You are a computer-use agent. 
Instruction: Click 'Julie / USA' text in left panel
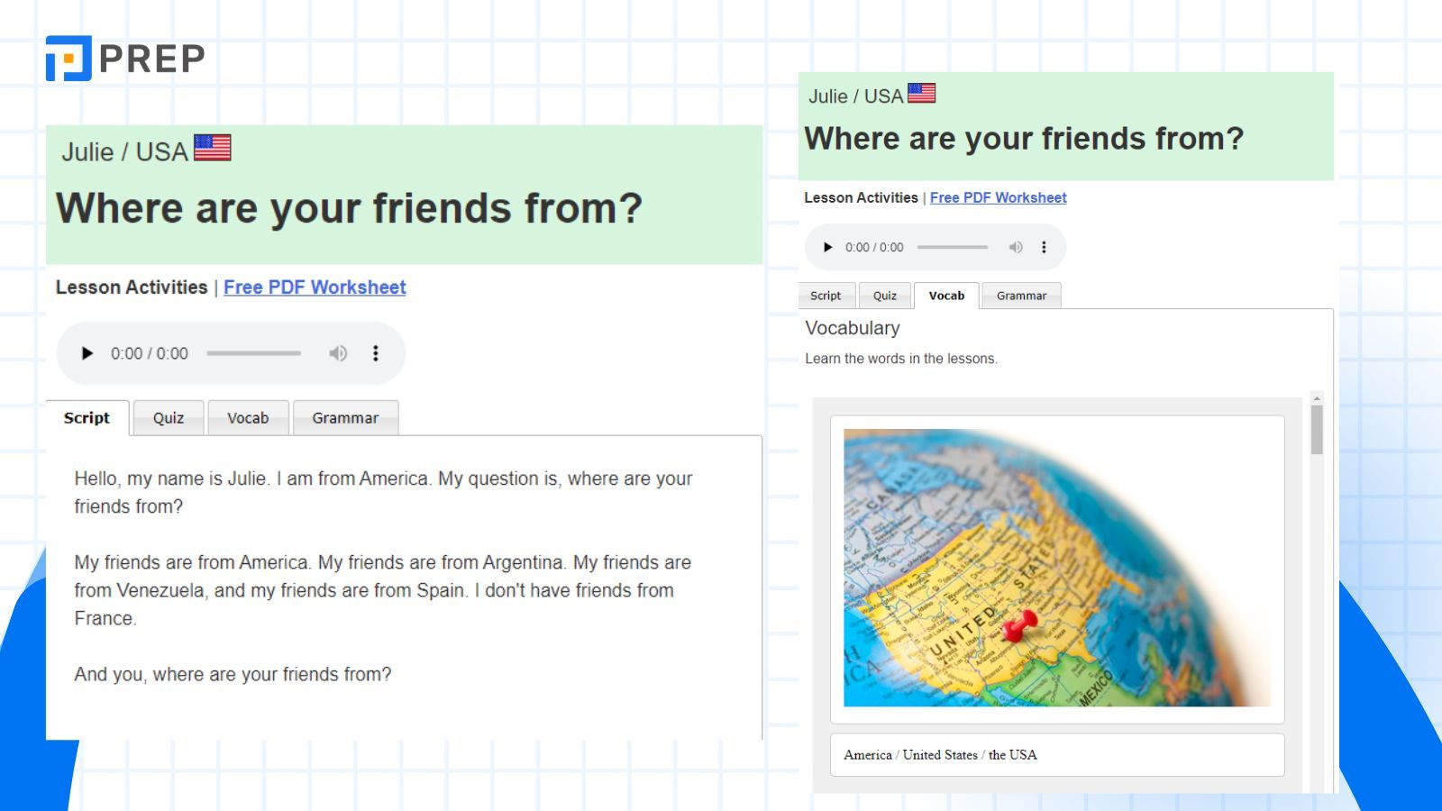pos(124,151)
